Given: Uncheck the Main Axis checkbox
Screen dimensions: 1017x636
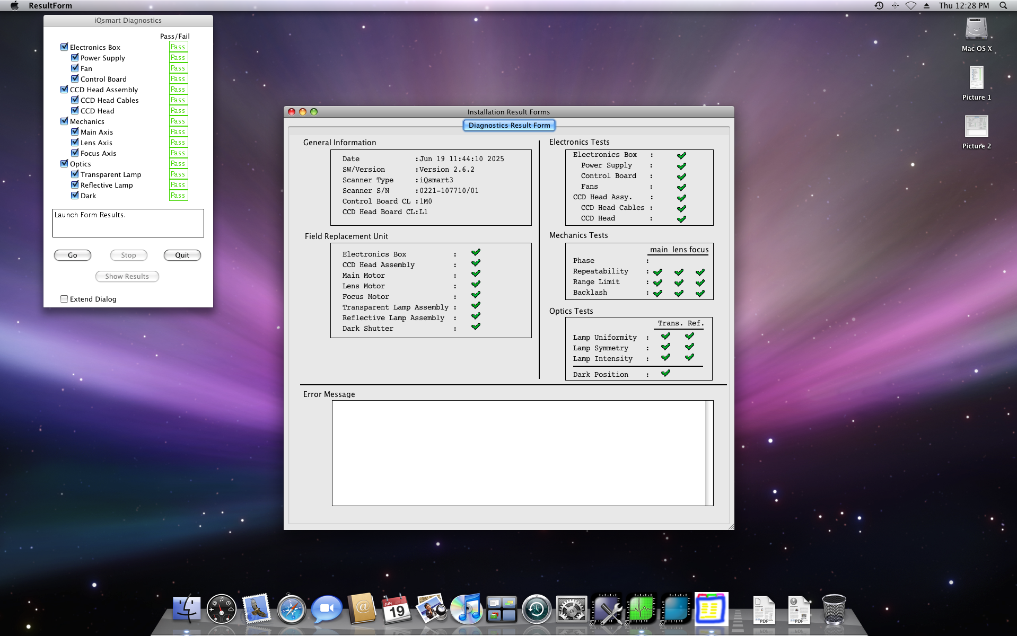Looking at the screenshot, I should pos(75,131).
